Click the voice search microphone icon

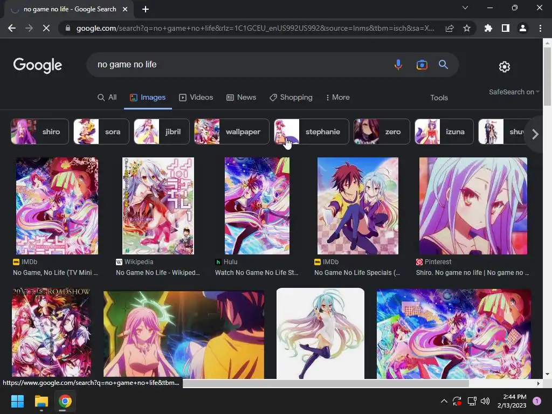(x=398, y=65)
